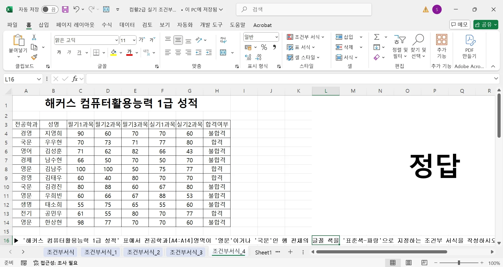This screenshot has height=267, width=503.
Task: Click the Paste (붙여넣기) icon
Action: (x=18, y=40)
